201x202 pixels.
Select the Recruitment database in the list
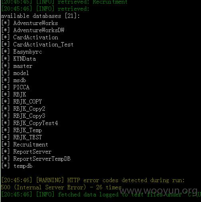pos(31,144)
